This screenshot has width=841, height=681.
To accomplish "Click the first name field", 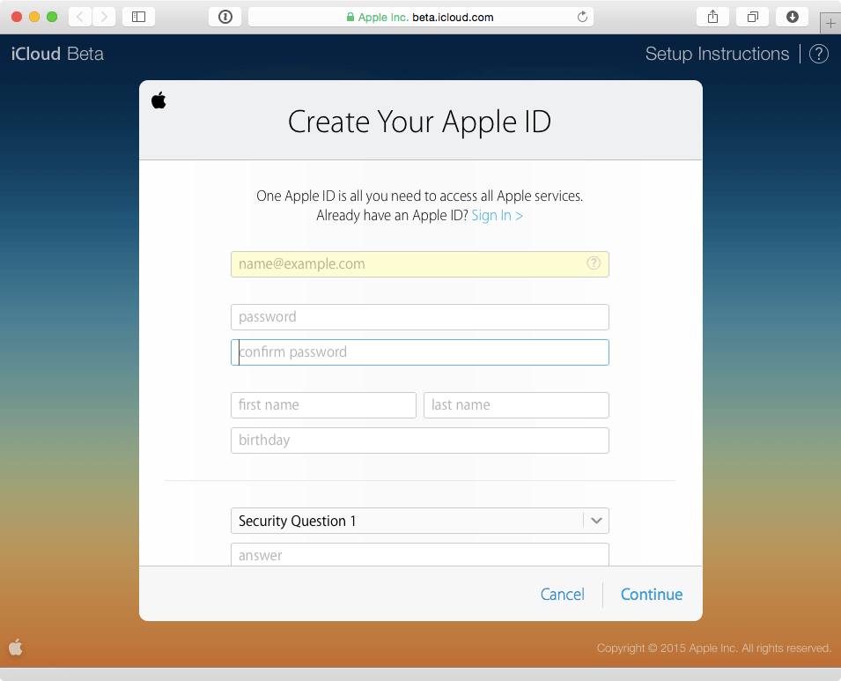I will pos(323,404).
